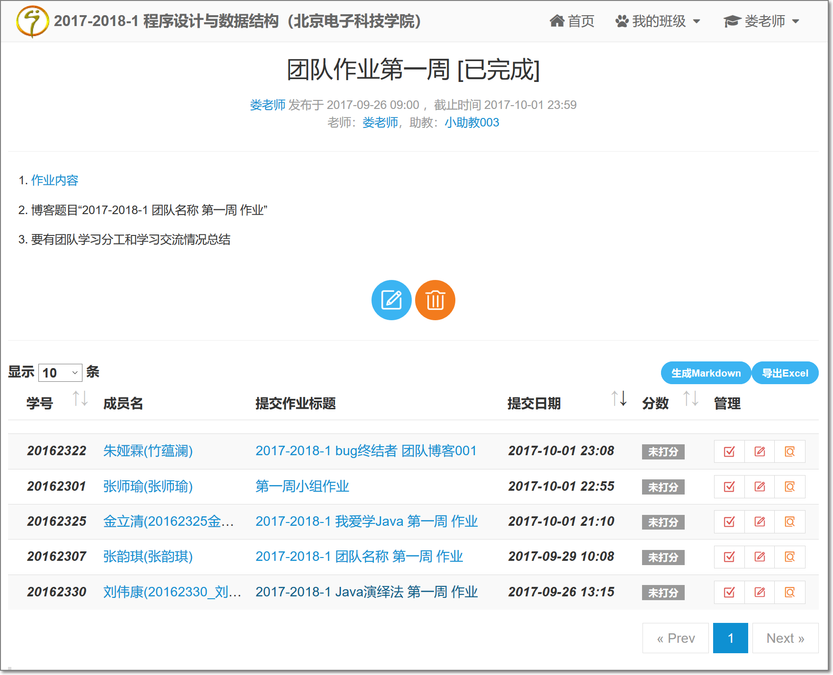The width and height of the screenshot is (833, 675).
Task: Click grade checkmark icon in 张师瑜 row
Action: point(729,487)
